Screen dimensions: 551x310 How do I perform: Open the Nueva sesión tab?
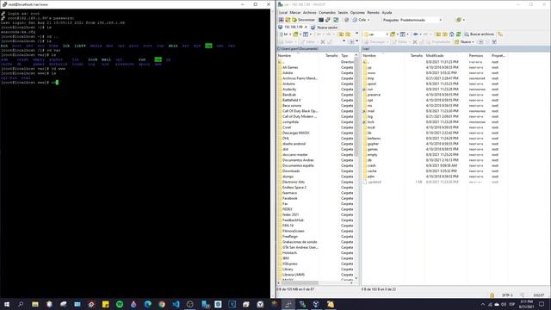pyautogui.click(x=324, y=27)
